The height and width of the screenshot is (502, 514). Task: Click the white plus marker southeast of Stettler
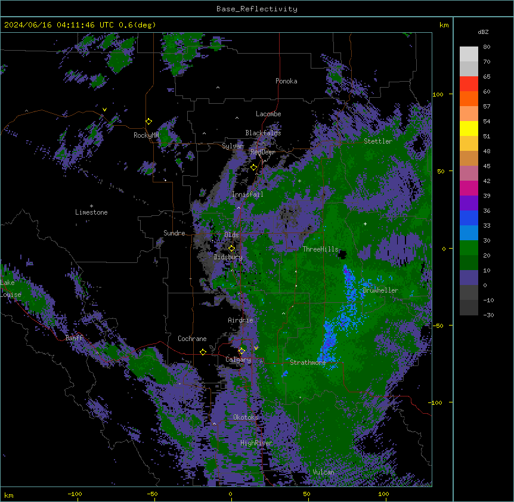pos(365,224)
